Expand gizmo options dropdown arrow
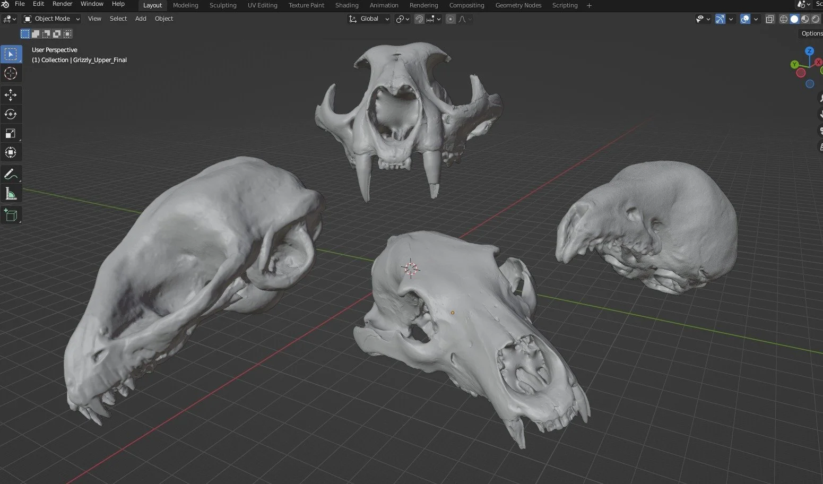This screenshot has height=484, width=823. (731, 19)
